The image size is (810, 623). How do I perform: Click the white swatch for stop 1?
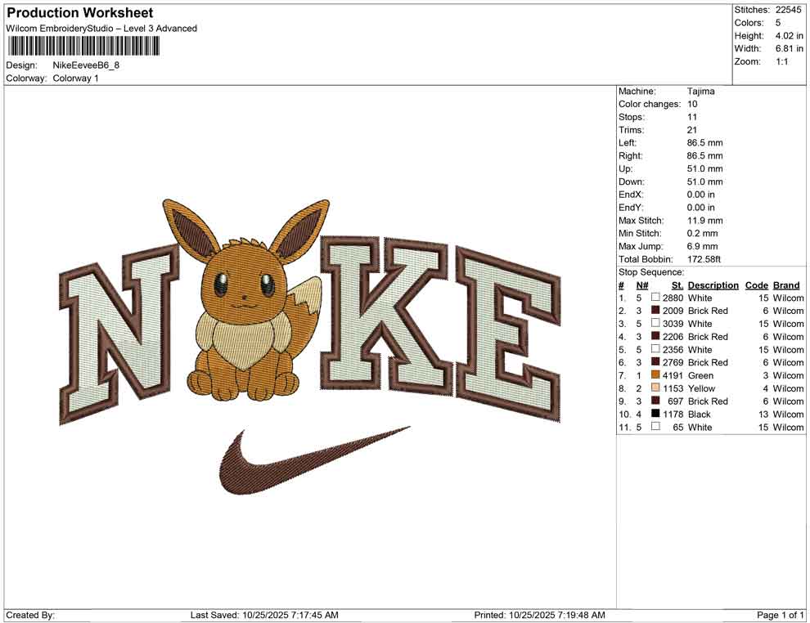pyautogui.click(x=655, y=298)
